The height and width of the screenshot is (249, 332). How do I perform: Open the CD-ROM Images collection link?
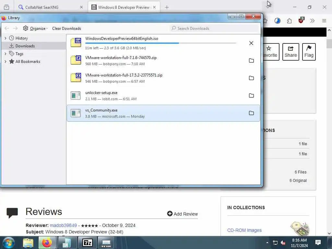click(x=244, y=231)
